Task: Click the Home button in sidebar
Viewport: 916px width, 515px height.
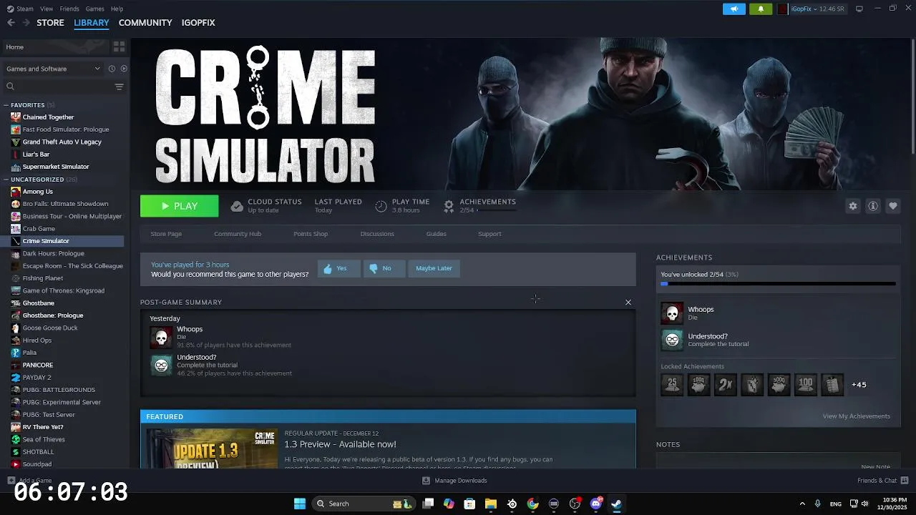Action: (x=56, y=46)
